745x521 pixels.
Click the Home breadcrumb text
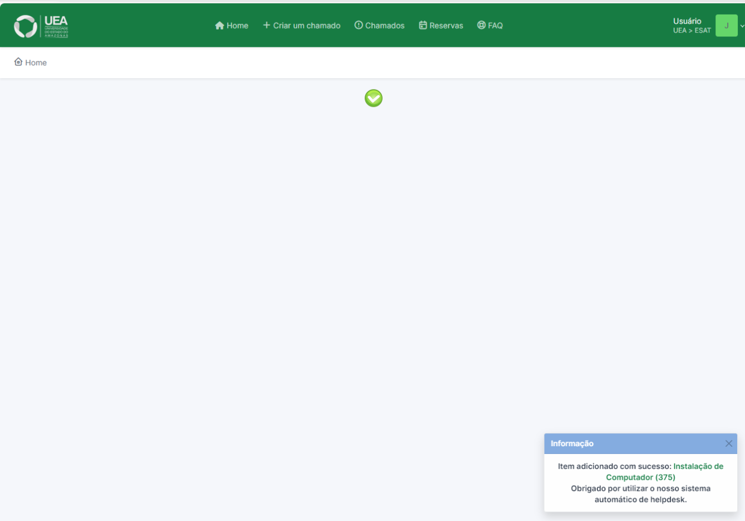pyautogui.click(x=36, y=63)
